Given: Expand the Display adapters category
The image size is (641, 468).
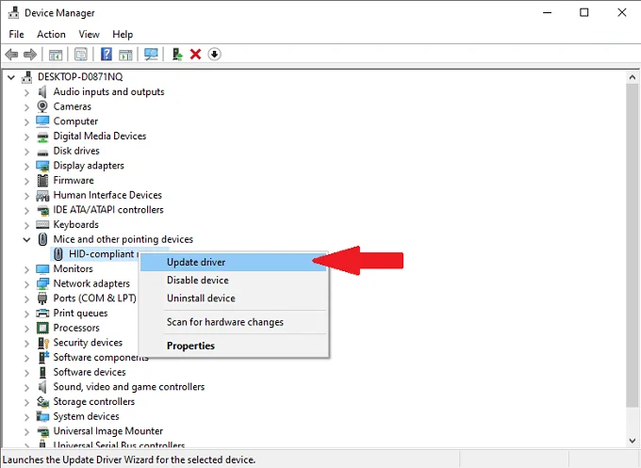Looking at the screenshot, I should point(26,167).
